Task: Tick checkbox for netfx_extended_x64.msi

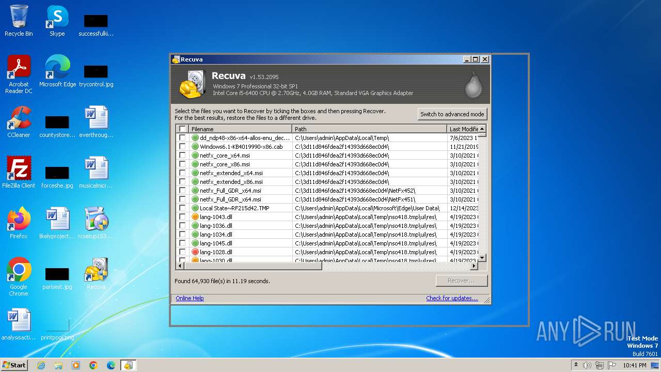Action: tap(182, 173)
